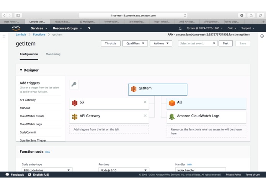Open the Terms of Use link
The image size is (266, 189).
[253, 175]
